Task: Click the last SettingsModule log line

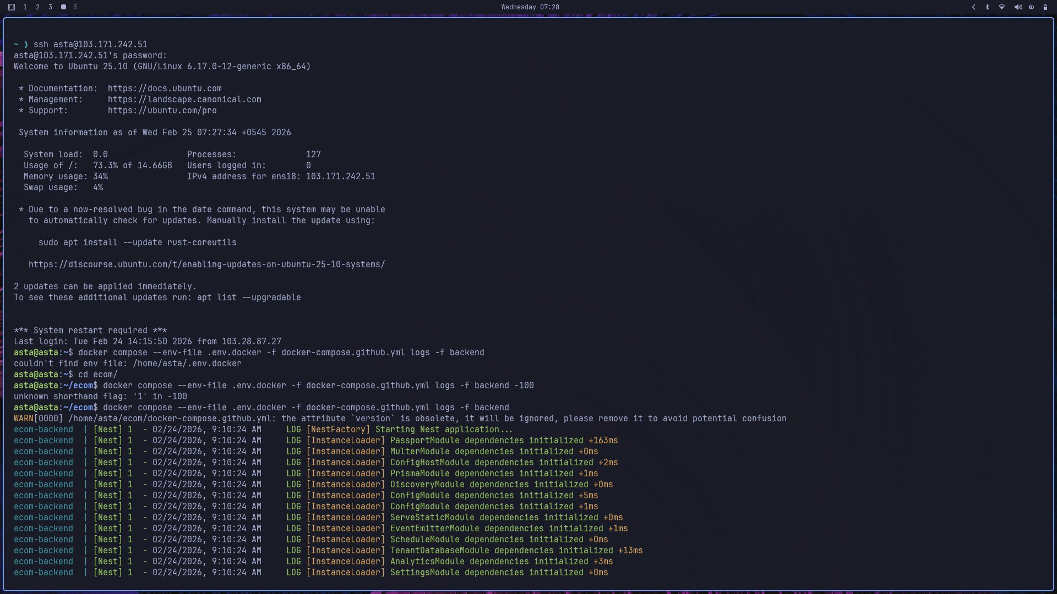Action: click(x=311, y=572)
